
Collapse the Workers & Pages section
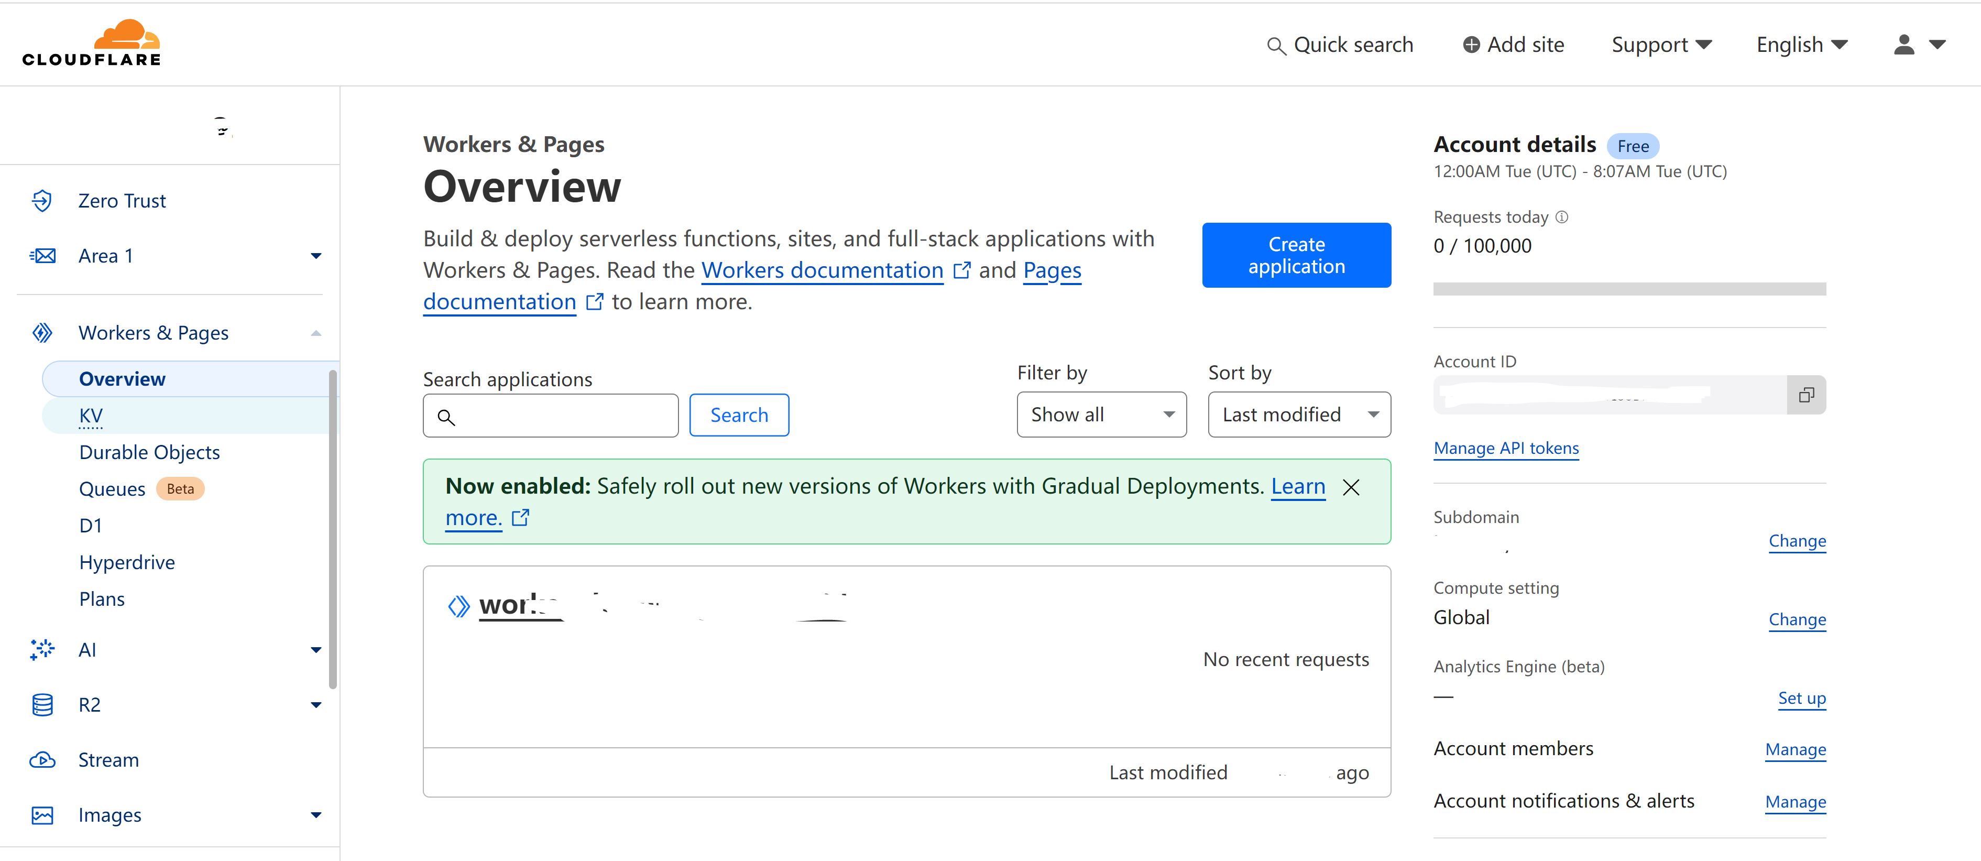click(x=315, y=333)
